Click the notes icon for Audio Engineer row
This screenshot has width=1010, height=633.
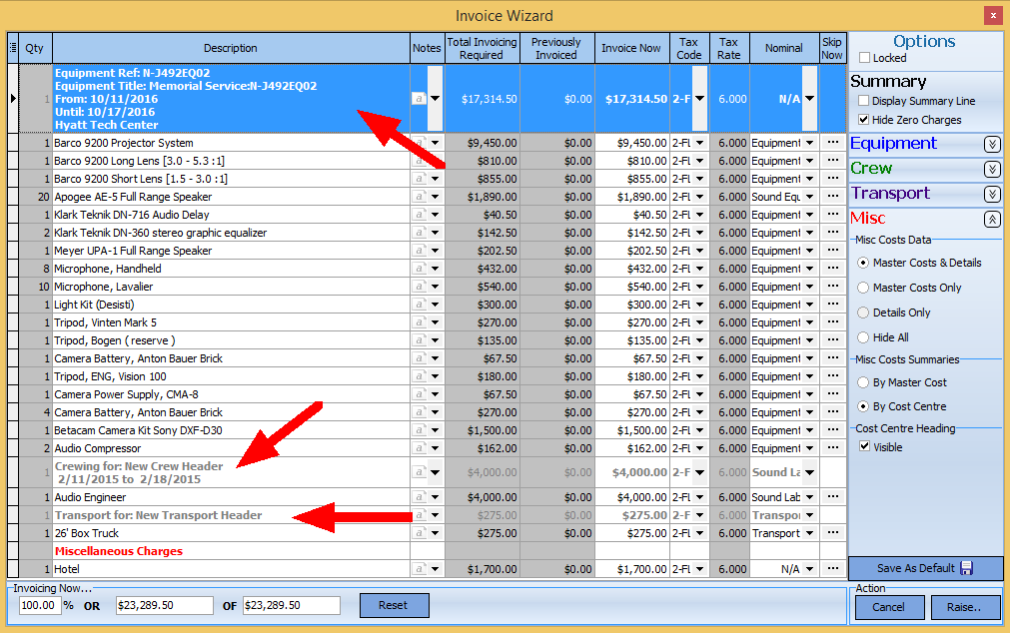click(419, 497)
